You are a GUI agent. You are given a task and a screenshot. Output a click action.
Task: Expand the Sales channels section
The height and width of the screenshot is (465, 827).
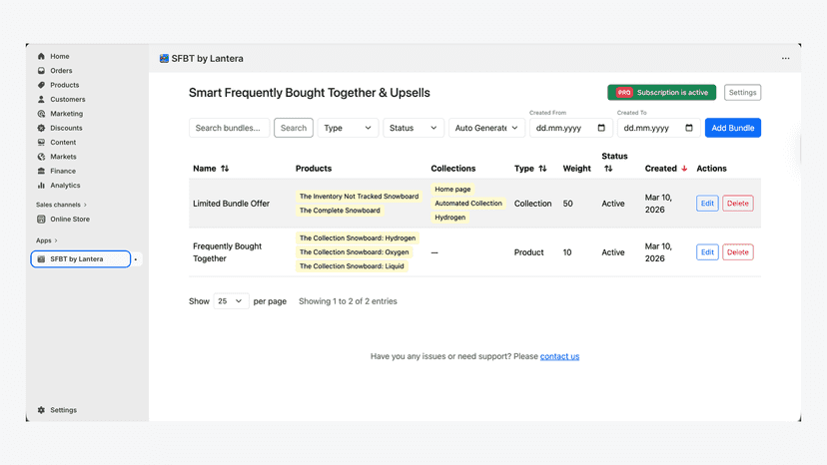61,205
